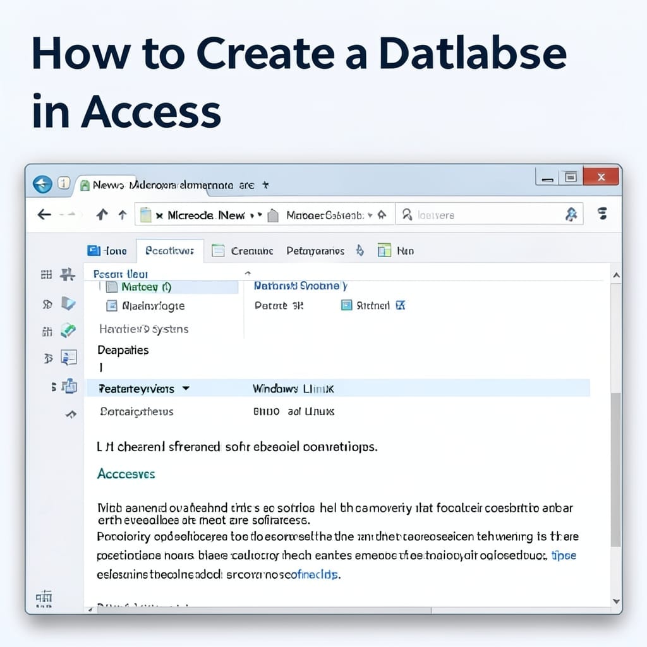This screenshot has width=647, height=647.
Task: Click the horizontal scrollbar thumb at bottom
Action: tap(264, 610)
